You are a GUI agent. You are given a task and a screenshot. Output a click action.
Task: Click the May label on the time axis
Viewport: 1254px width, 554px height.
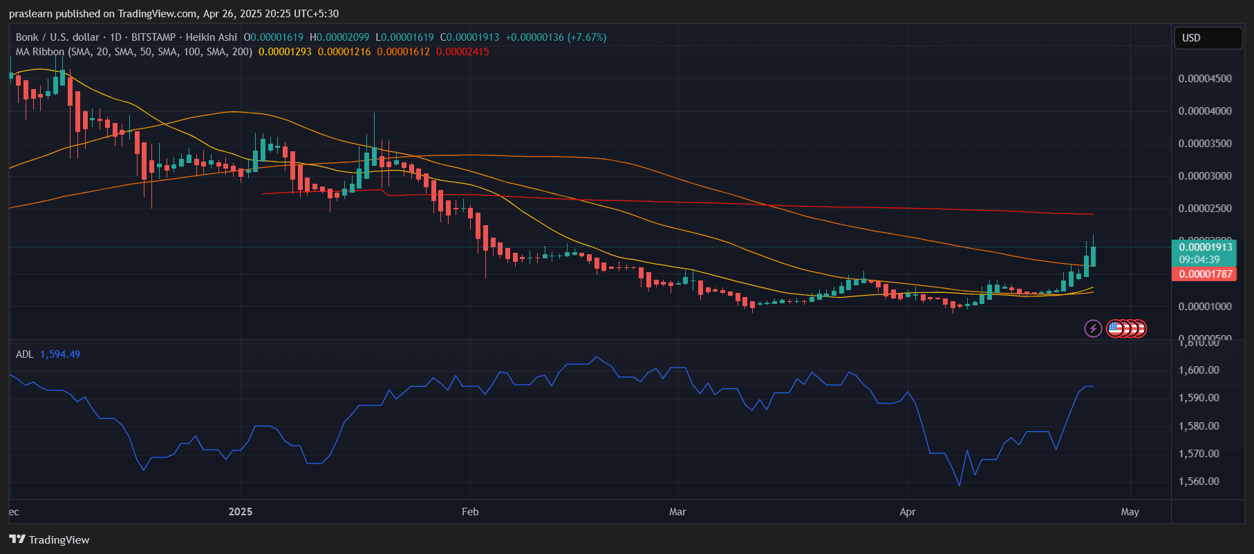1130,512
